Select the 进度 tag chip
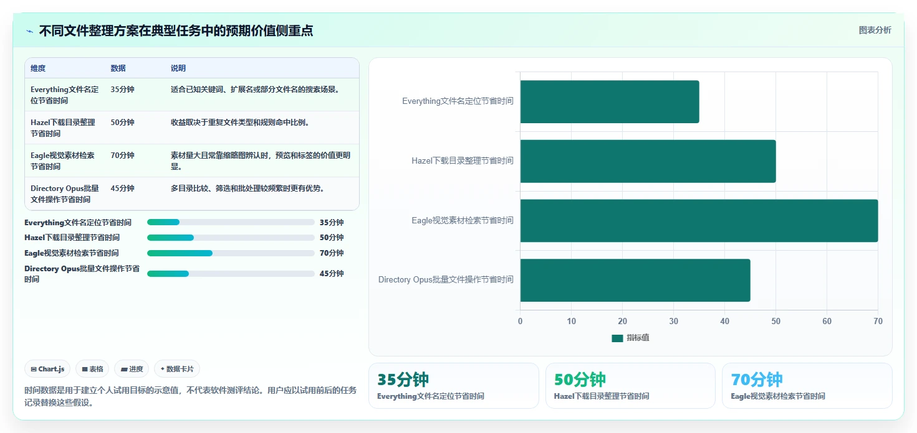The height and width of the screenshot is (433, 917). point(132,369)
